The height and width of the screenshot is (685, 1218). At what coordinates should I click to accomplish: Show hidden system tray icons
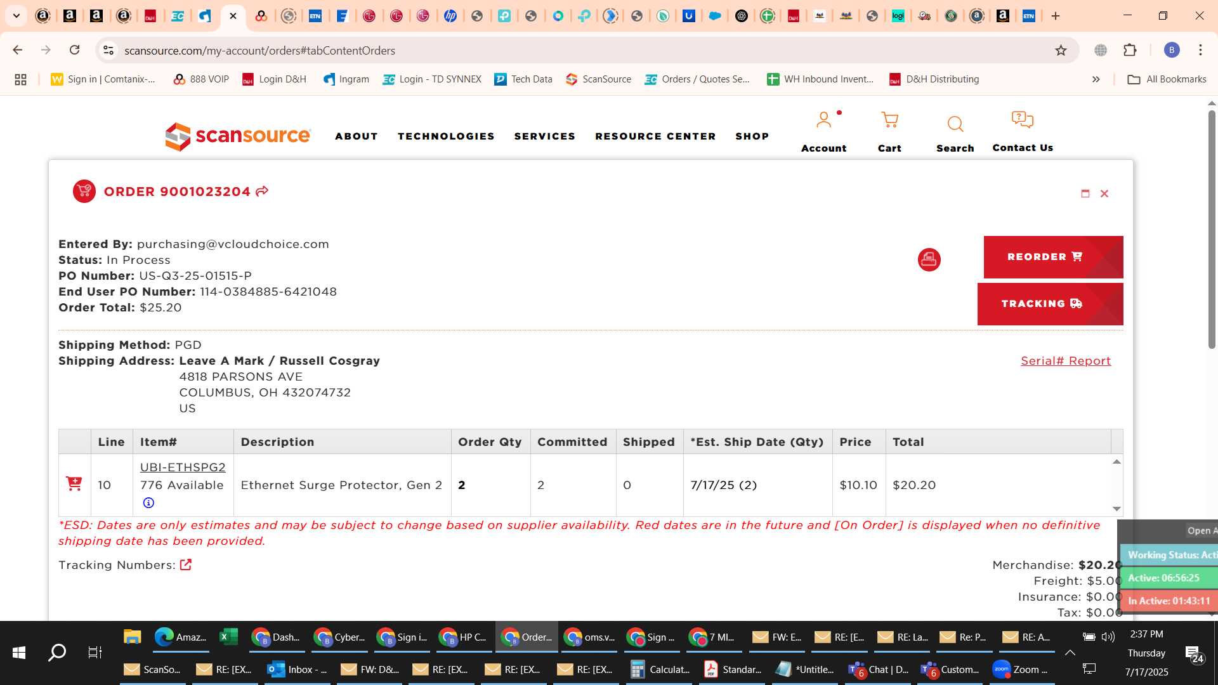pos(1070,653)
